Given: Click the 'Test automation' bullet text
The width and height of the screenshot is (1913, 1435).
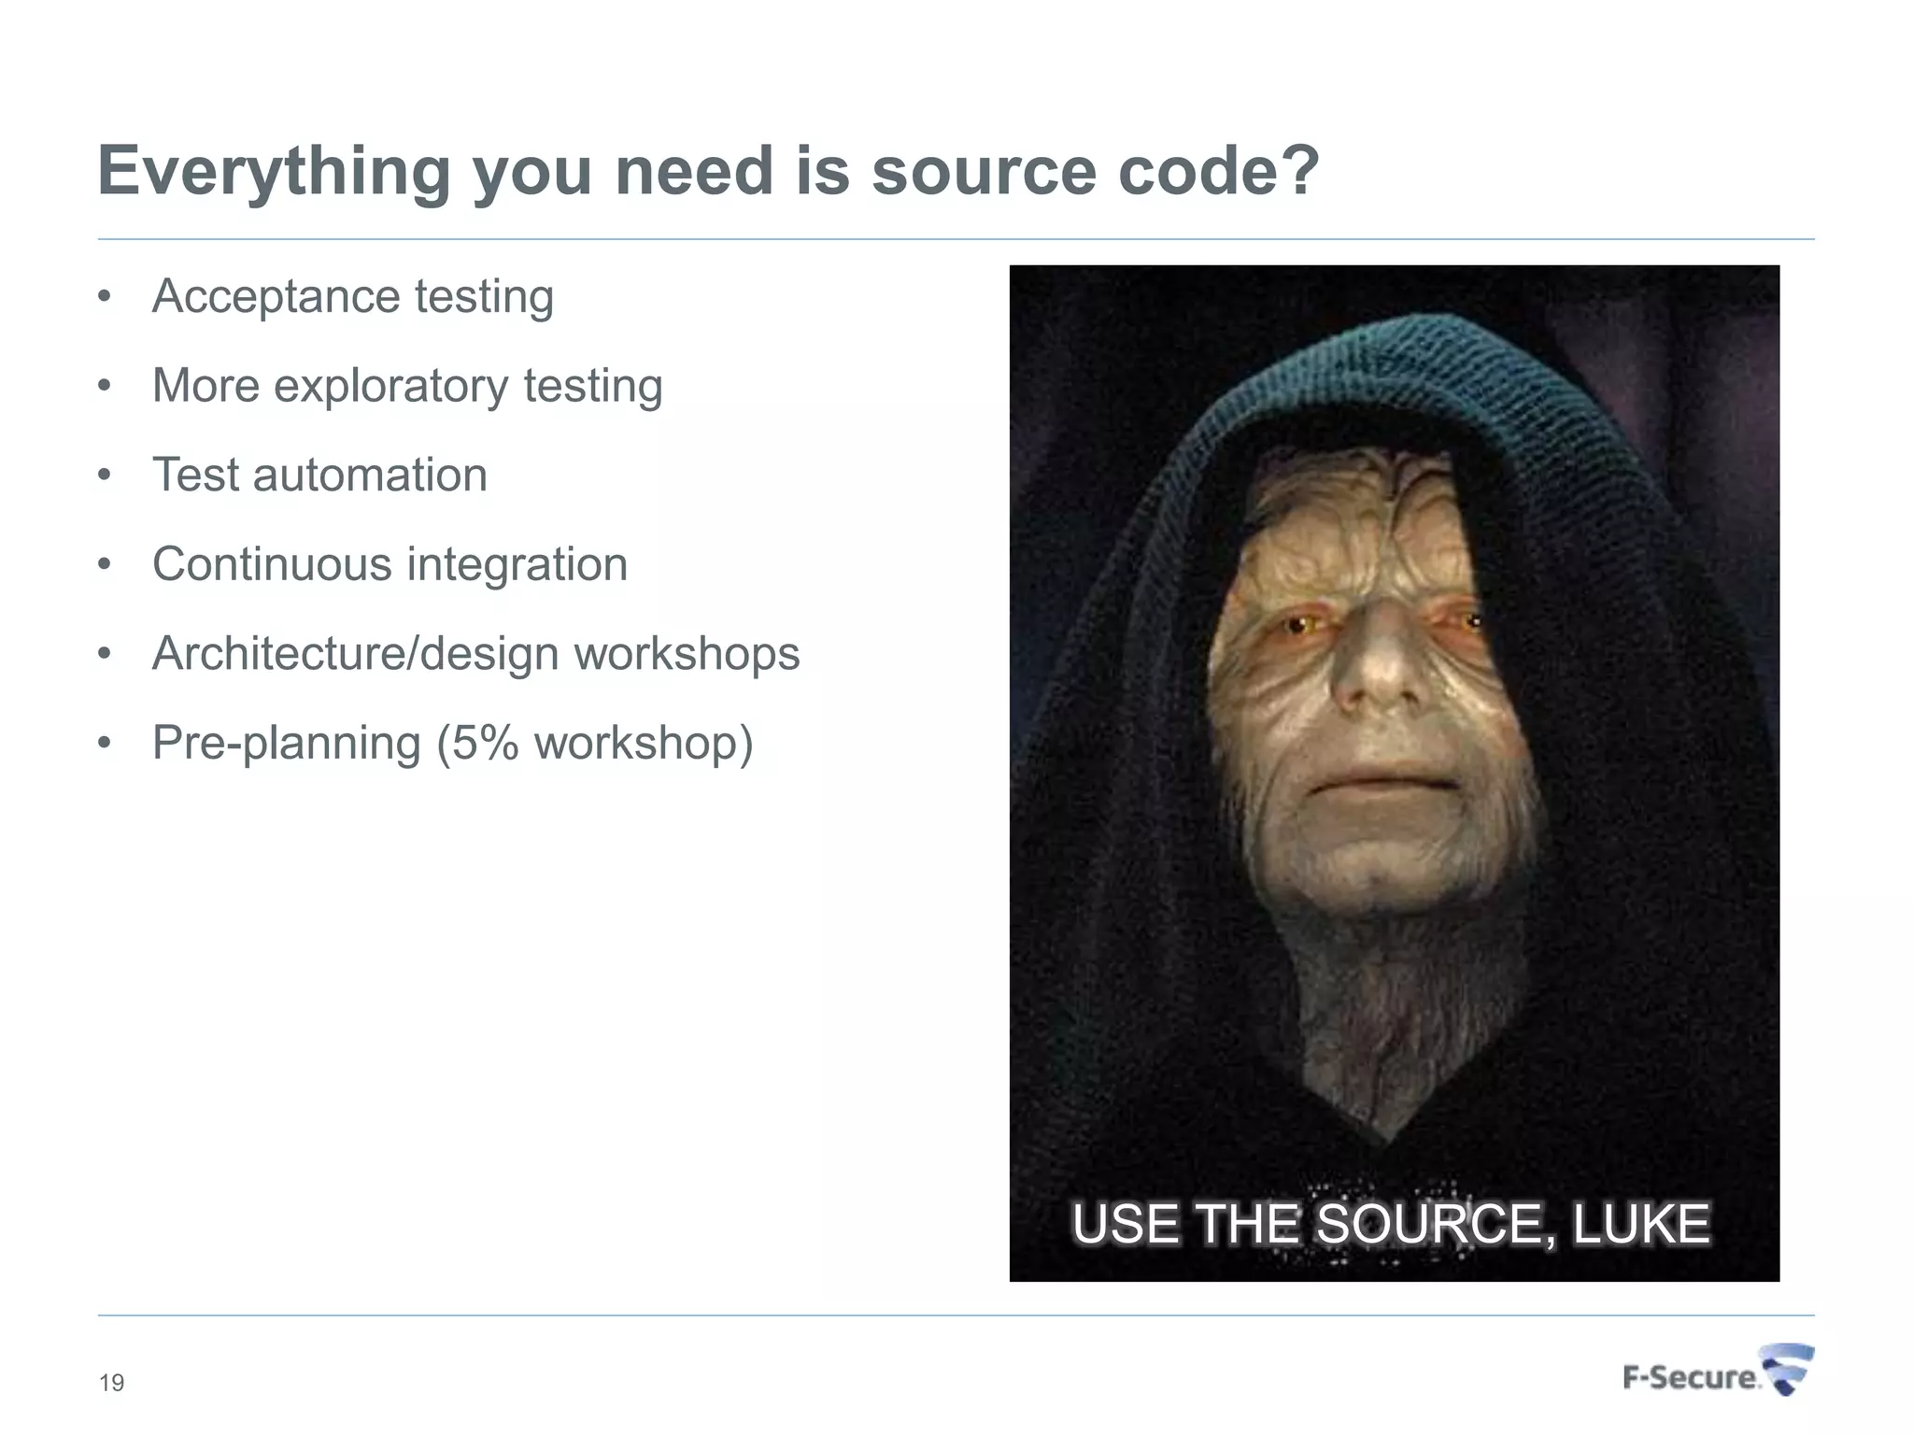Looking at the screenshot, I should [x=319, y=475].
